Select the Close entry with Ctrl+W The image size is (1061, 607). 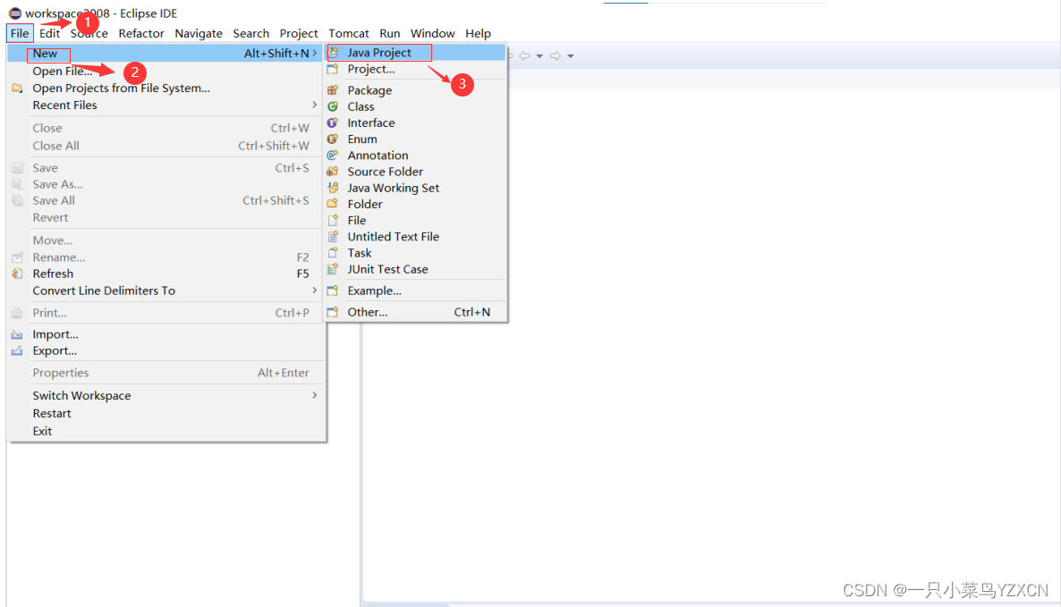tap(166, 128)
